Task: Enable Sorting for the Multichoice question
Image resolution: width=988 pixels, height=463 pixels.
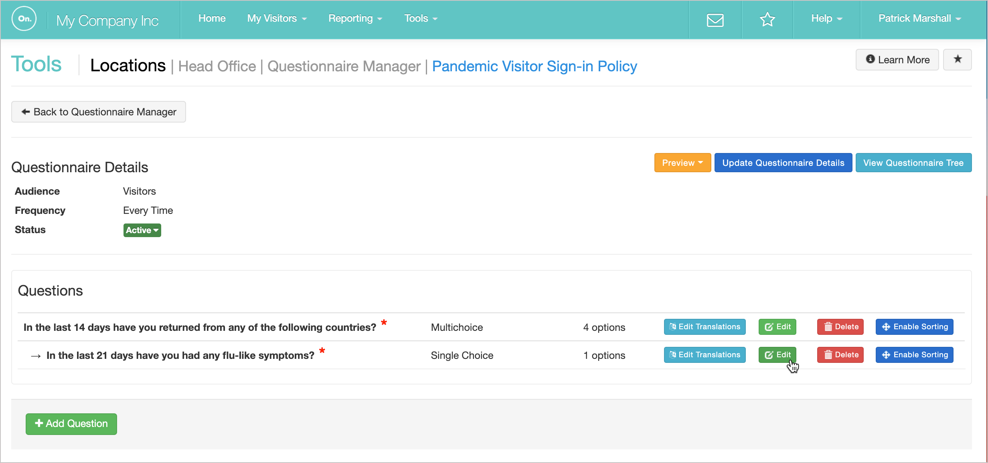Action: [914, 327]
